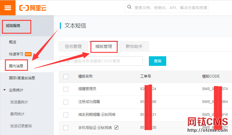The width and height of the screenshot is (232, 135).
Task: Switch to the 签名管理 tab
Action: [73, 46]
